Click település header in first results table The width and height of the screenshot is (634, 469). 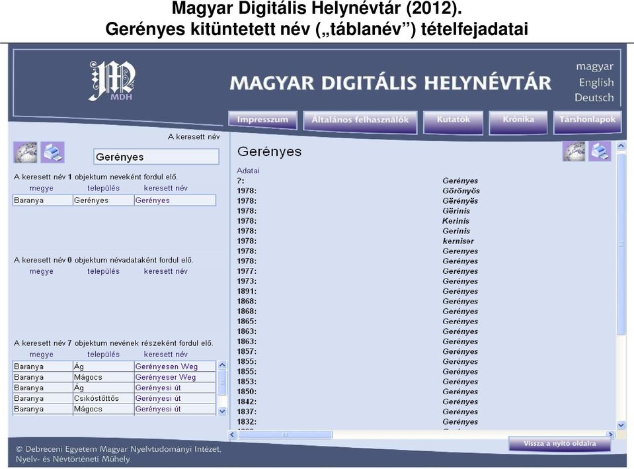pos(104,188)
